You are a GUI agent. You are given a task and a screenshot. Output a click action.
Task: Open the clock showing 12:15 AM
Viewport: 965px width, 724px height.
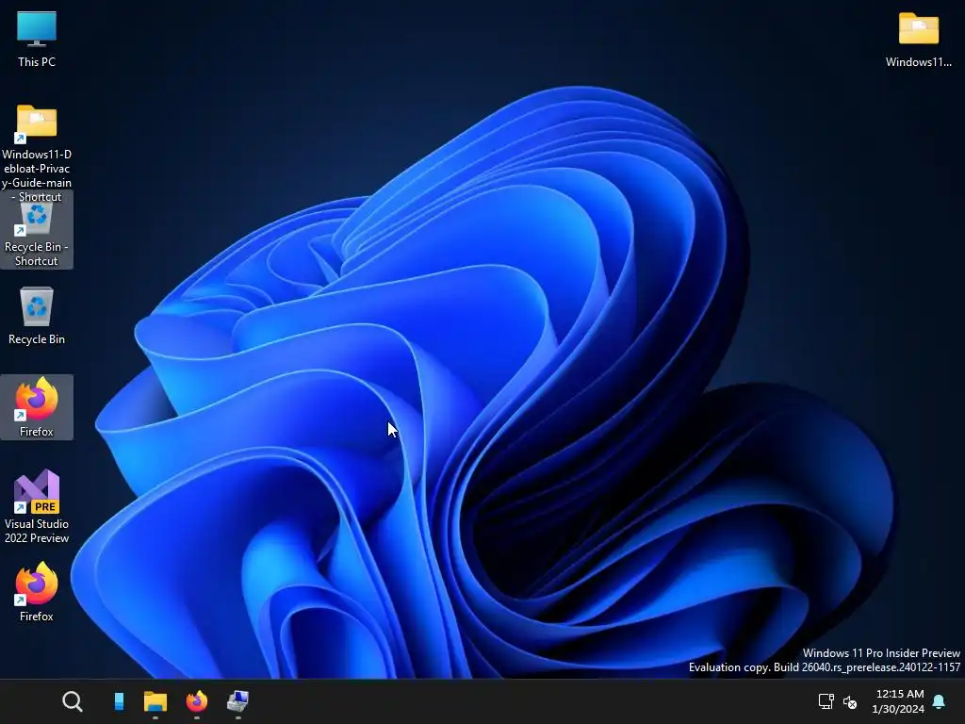pyautogui.click(x=898, y=701)
